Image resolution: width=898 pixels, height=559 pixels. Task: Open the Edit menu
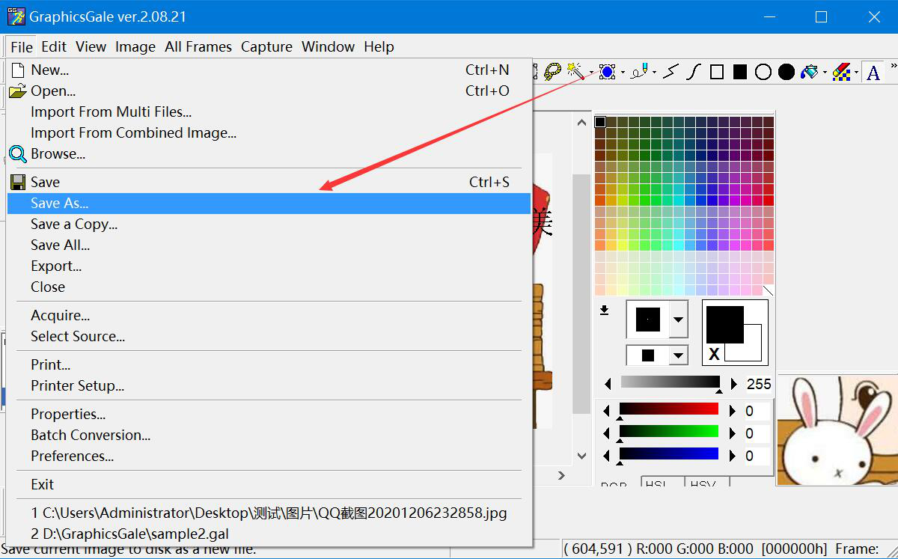(54, 46)
